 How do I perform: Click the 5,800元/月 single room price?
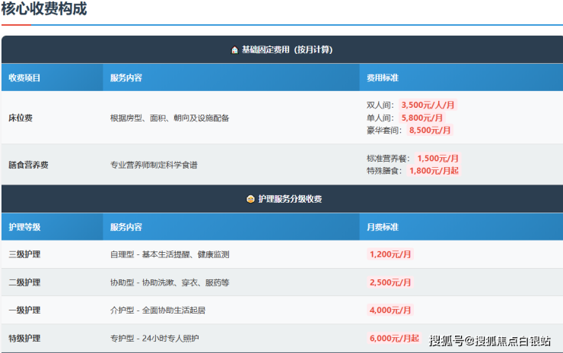coord(422,118)
